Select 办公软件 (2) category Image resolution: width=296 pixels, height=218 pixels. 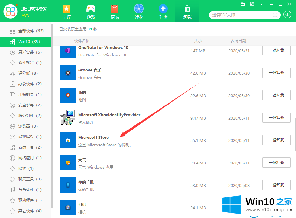point(26,84)
